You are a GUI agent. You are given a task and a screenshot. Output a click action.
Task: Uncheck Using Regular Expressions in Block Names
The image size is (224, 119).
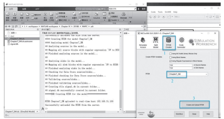coord(170,61)
